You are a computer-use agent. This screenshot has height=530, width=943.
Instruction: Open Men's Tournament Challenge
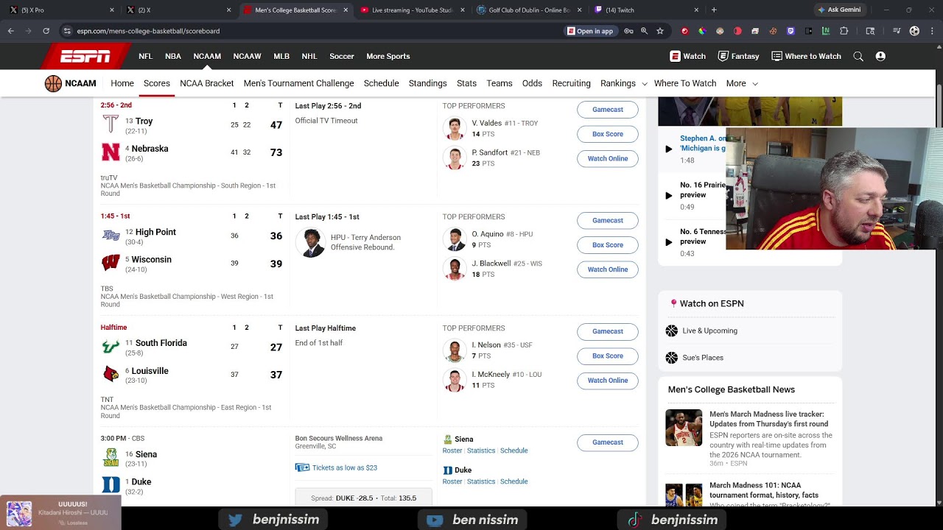[x=299, y=83]
